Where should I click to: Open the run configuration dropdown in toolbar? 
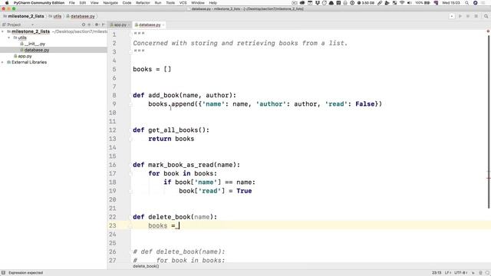(452, 16)
